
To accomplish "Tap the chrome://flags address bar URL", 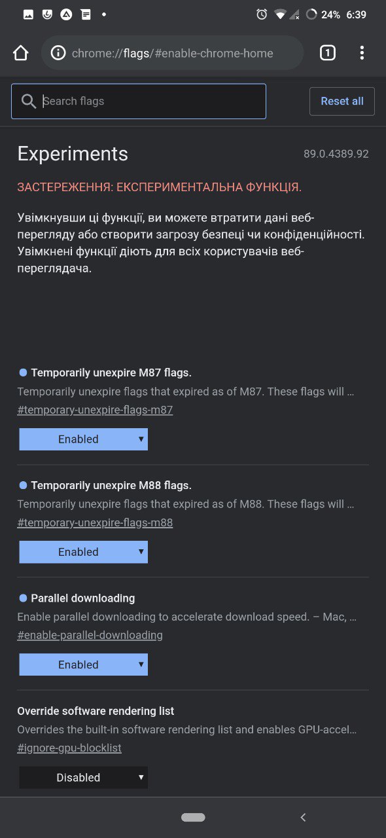I will [173, 53].
